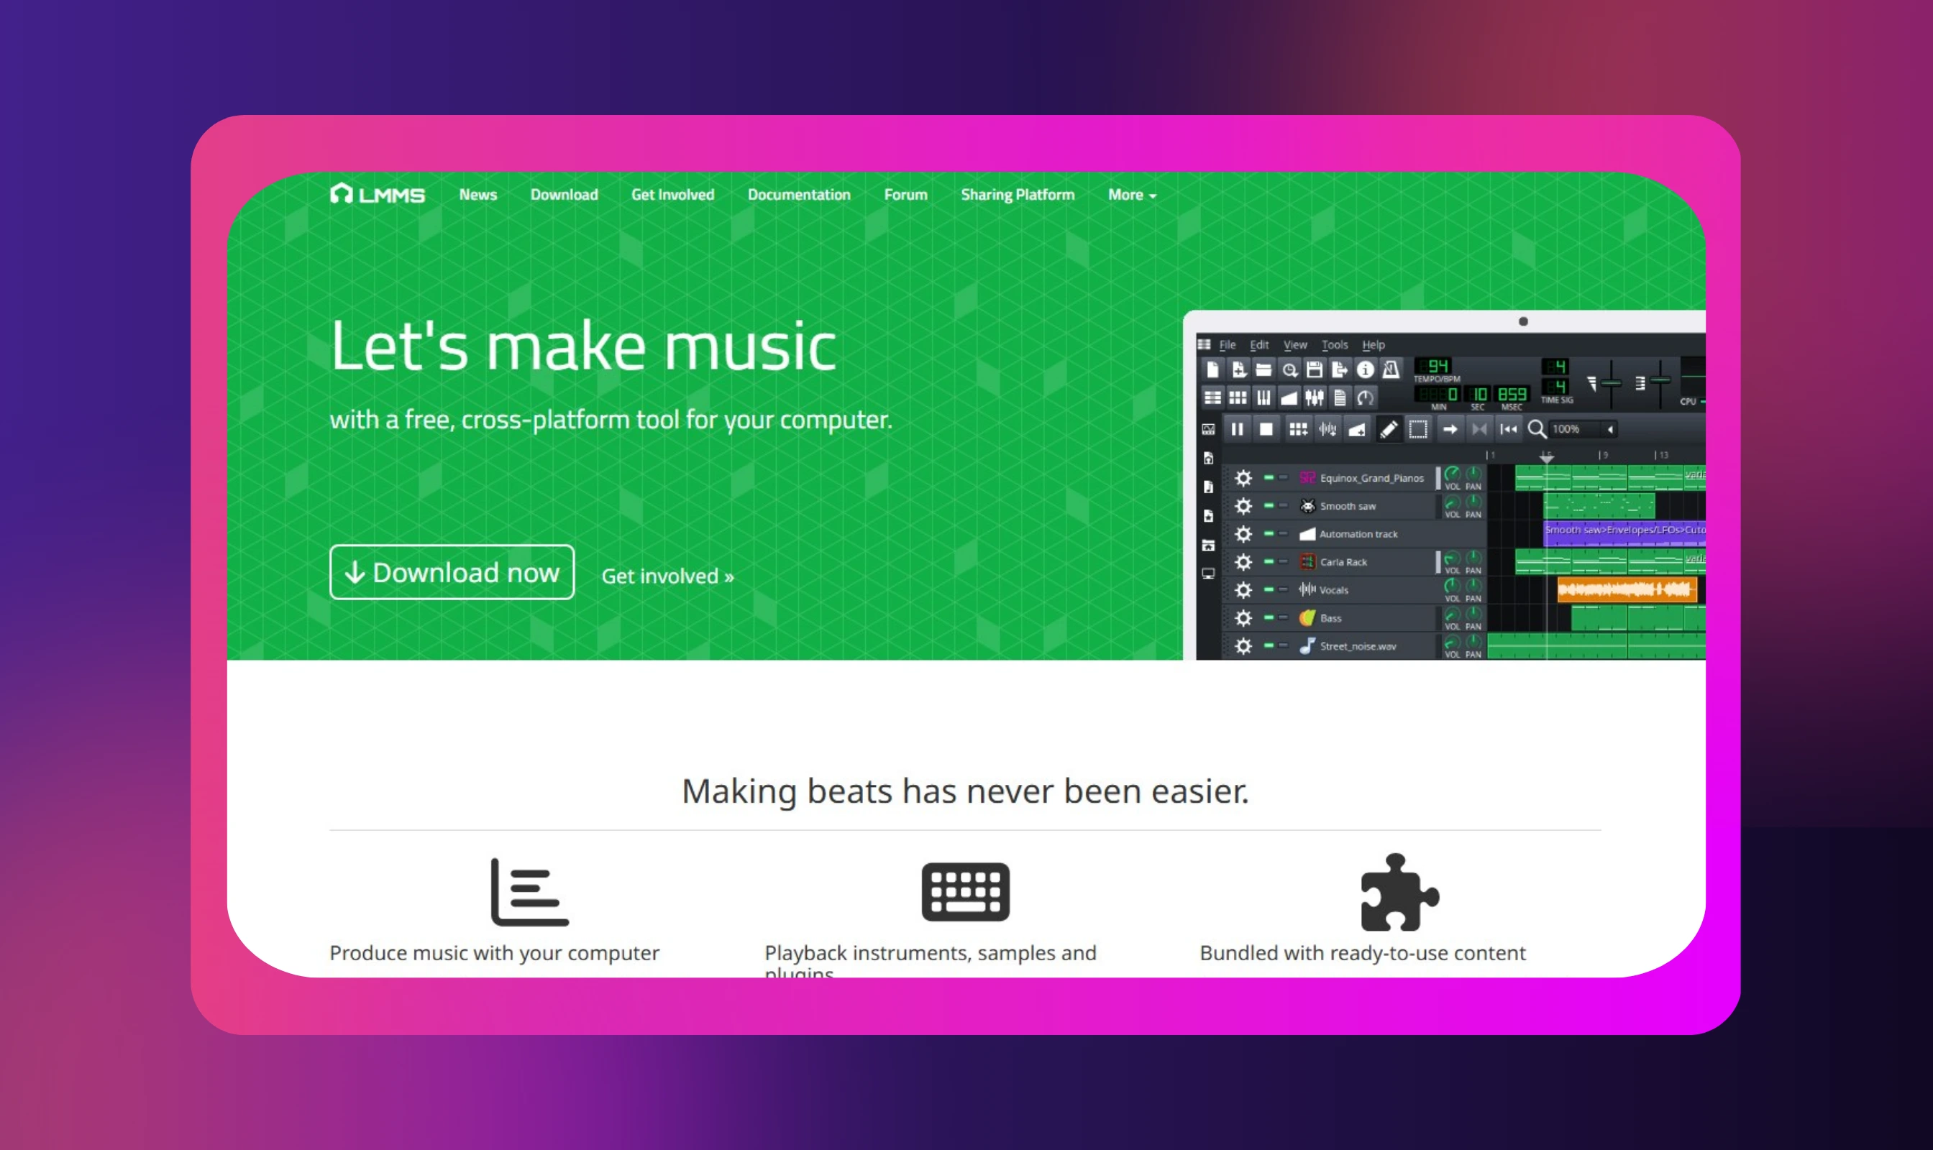This screenshot has height=1150, width=1933.
Task: Open the View menu in LMMS
Action: coord(1295,345)
